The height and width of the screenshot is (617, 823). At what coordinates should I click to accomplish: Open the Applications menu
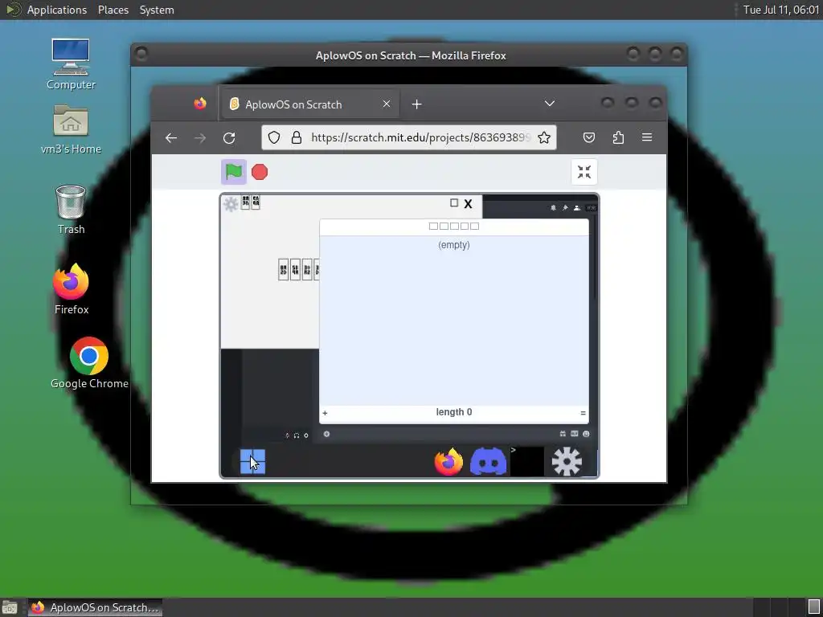tap(57, 10)
